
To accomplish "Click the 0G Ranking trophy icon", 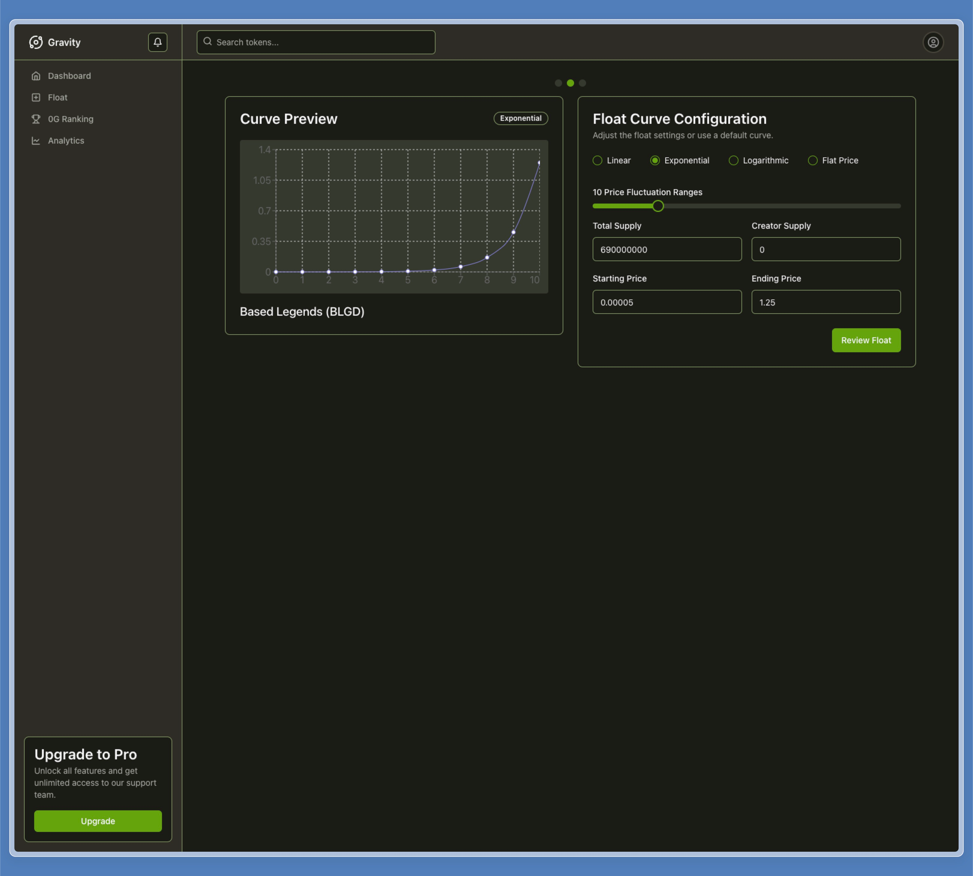I will [36, 119].
